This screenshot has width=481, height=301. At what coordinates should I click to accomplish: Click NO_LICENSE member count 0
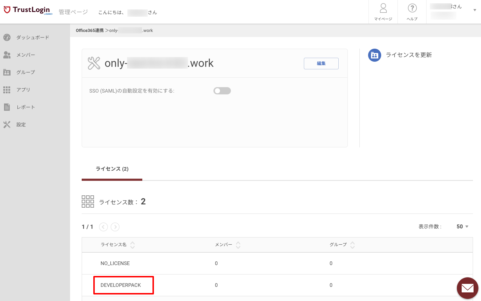click(x=216, y=263)
